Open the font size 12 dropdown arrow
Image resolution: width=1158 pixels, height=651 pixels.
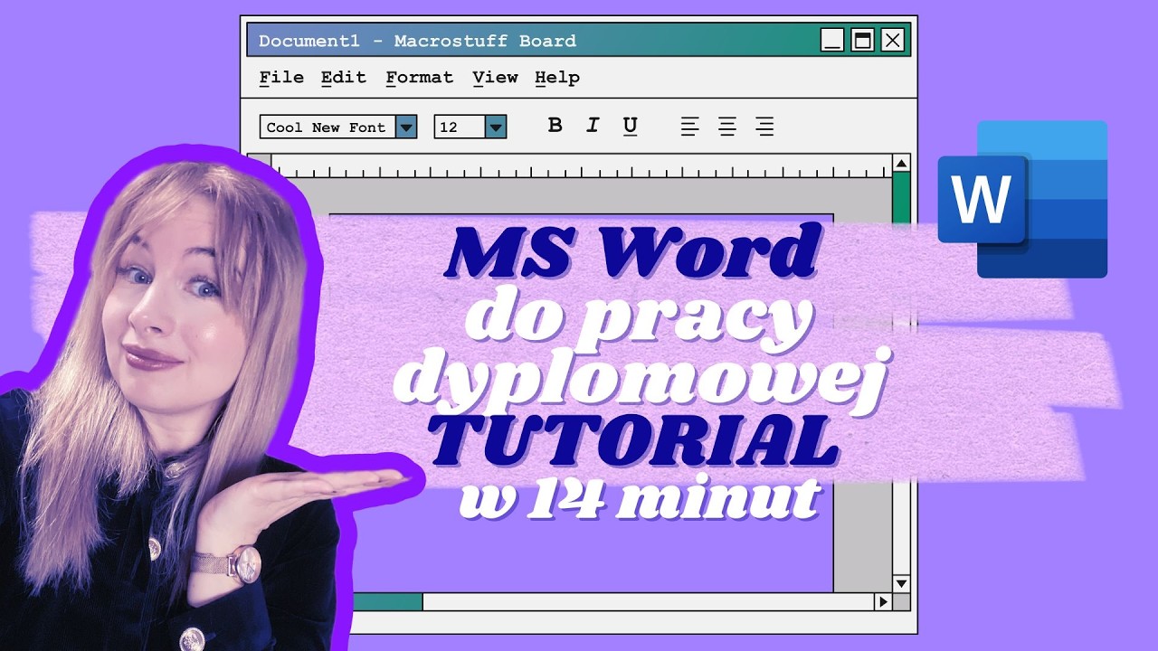pos(495,127)
